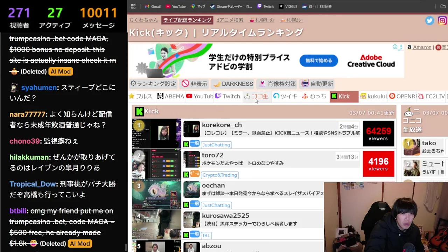Image resolution: width=448 pixels, height=252 pixels.
Task: Click kurosawa2525 channel avatar
Action: pyautogui.click(x=191, y=220)
